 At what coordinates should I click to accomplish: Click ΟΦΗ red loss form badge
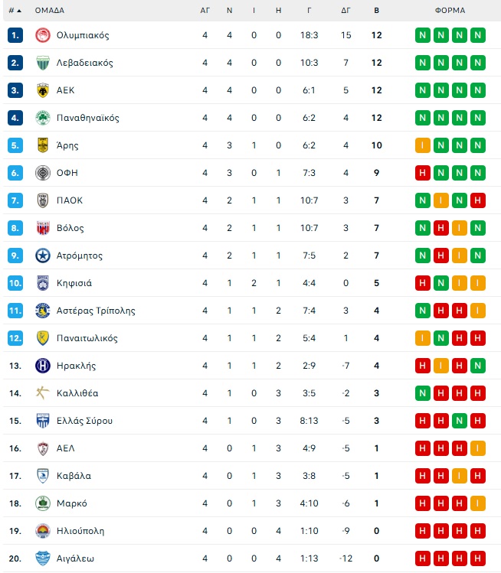[423, 173]
